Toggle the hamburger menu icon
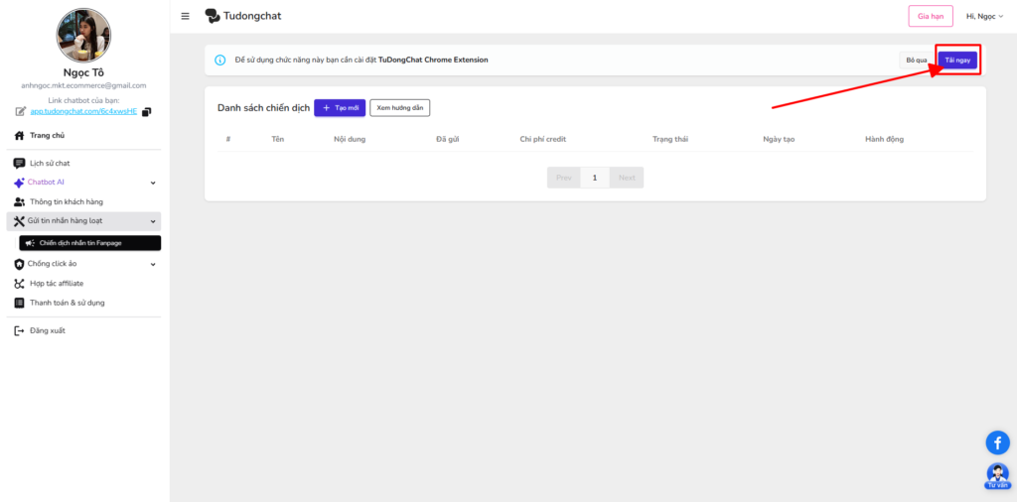Screen dimensions: 1017x502 tap(186, 16)
